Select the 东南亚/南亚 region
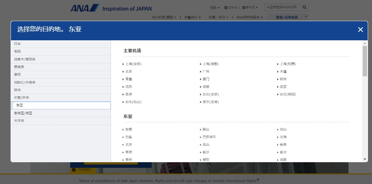This screenshot has width=372, height=184. (61, 113)
